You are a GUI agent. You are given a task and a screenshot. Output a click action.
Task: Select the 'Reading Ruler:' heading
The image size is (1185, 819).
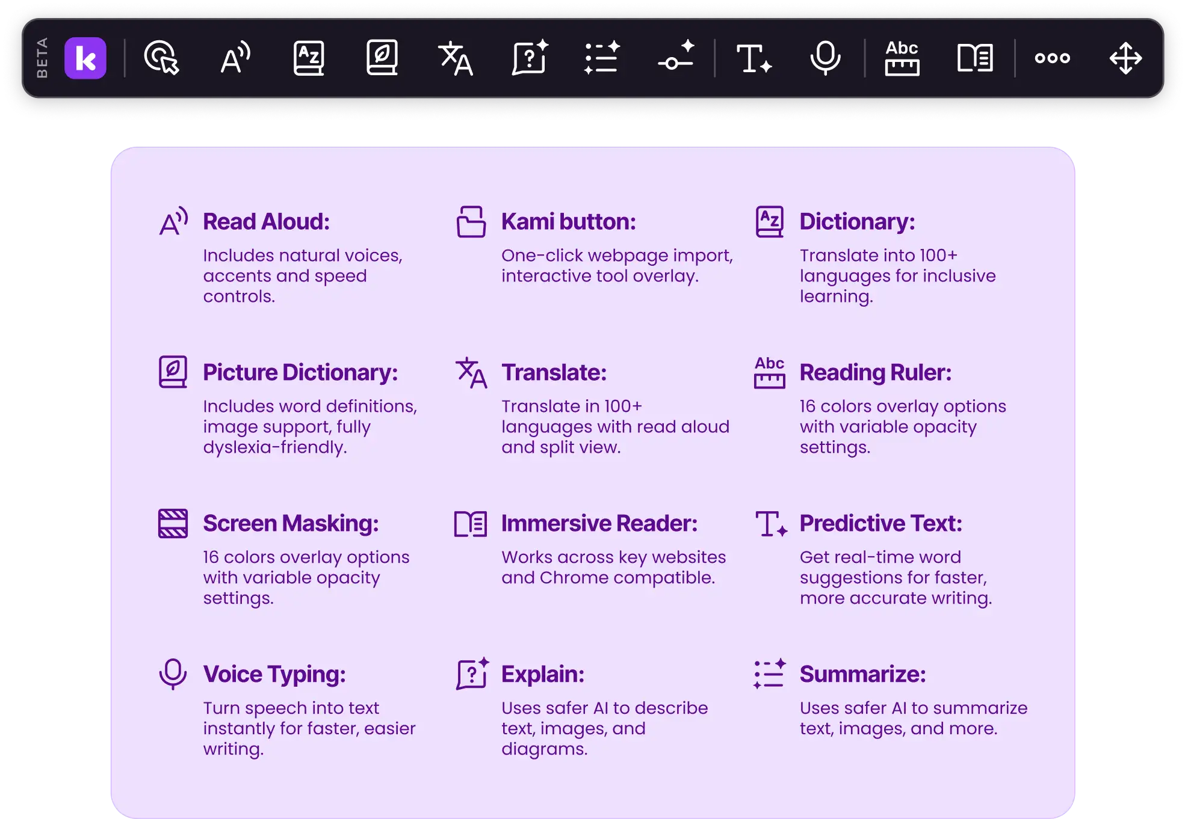pos(875,372)
